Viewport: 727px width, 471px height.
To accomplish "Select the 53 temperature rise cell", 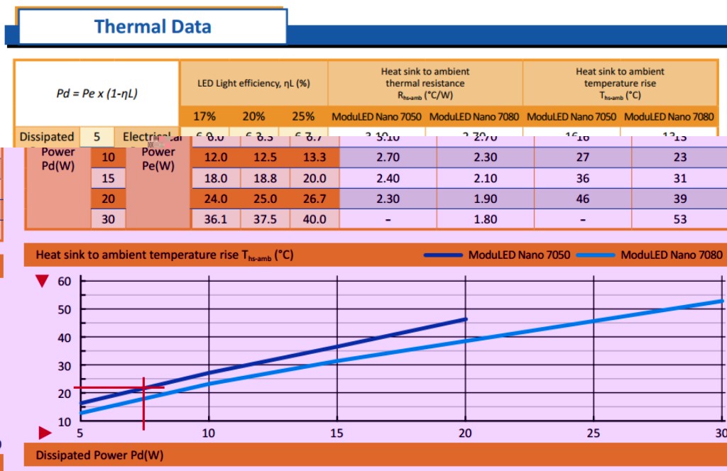I will coord(679,219).
